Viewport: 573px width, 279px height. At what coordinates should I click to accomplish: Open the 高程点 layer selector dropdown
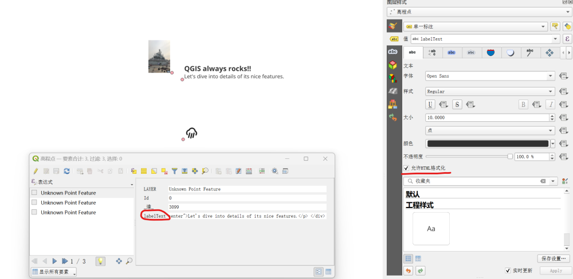[479, 12]
